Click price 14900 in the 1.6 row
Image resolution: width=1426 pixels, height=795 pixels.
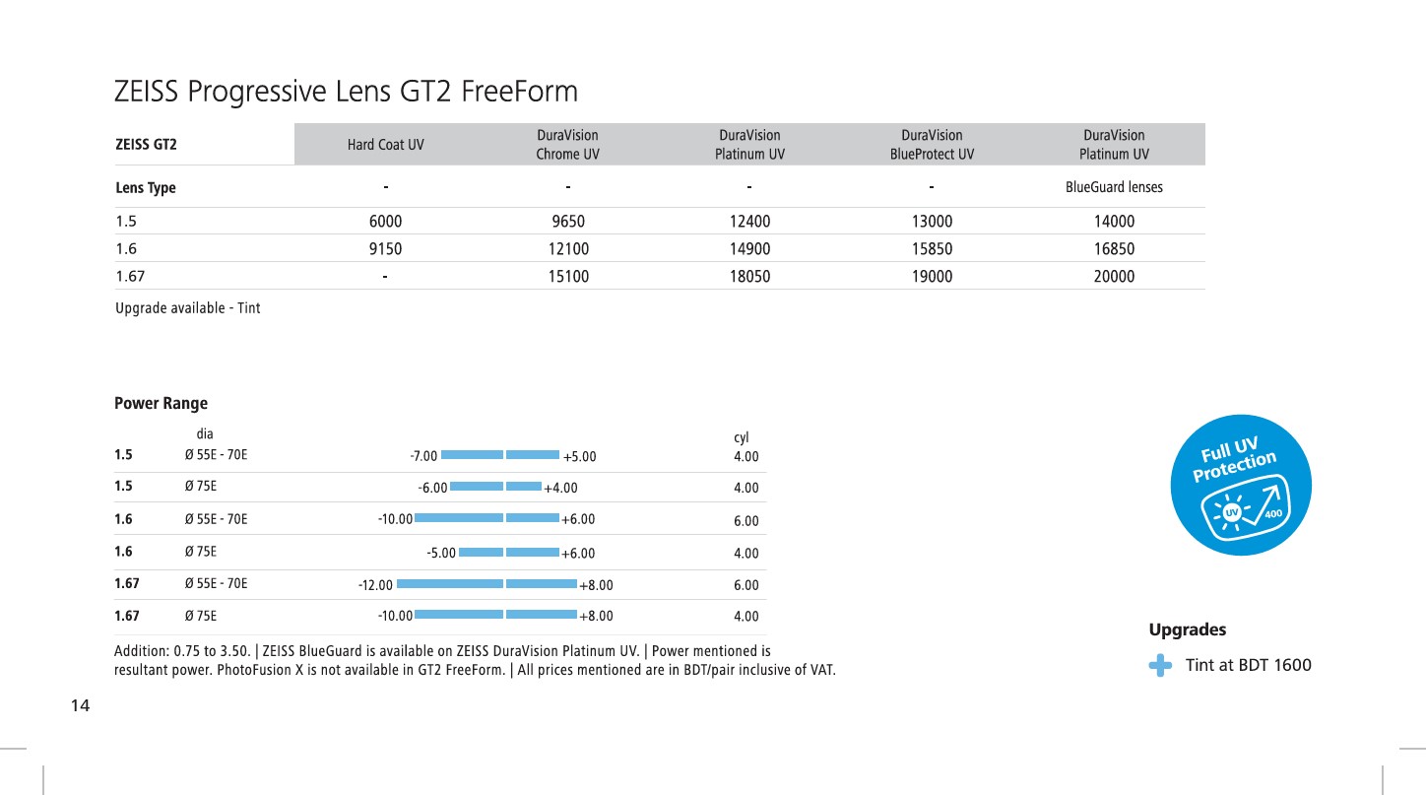pos(749,250)
